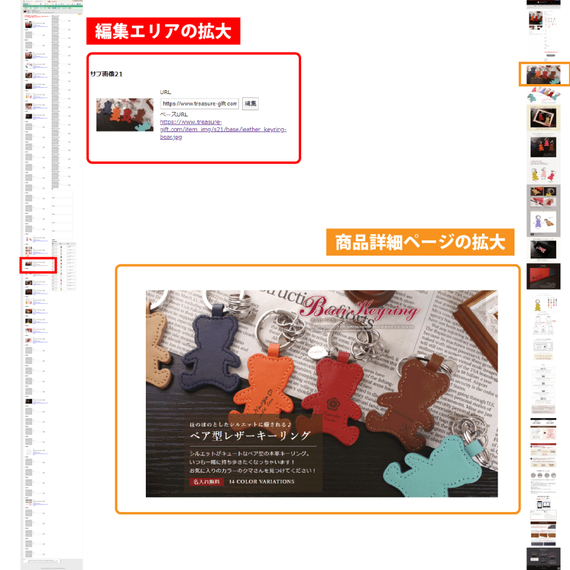Click the orange-outlined banner in right page preview
The height and width of the screenshot is (570, 570).
[x=544, y=74]
